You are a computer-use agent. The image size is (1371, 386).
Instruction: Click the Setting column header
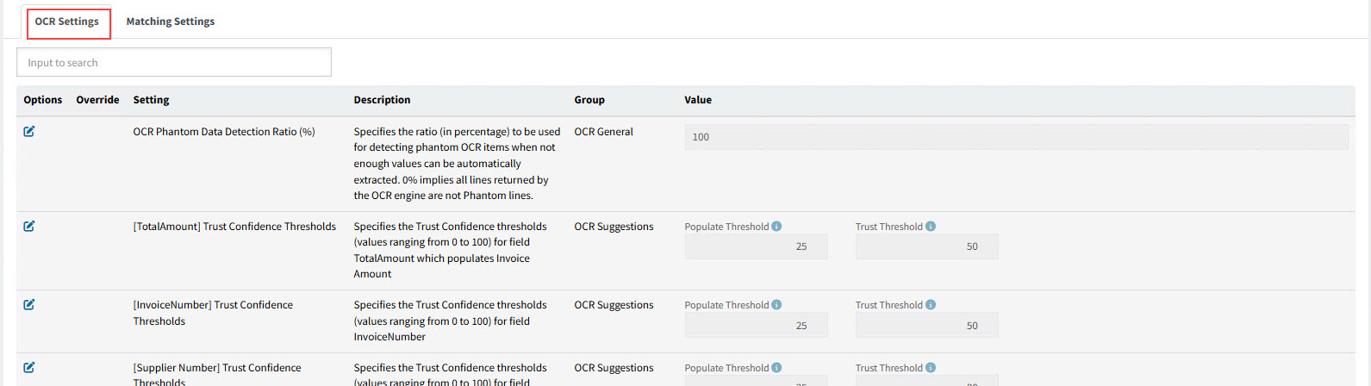point(151,100)
